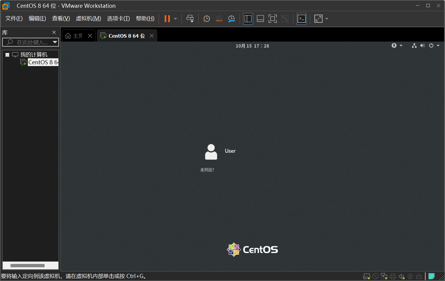Click the cyan message log note icon

(432, 276)
